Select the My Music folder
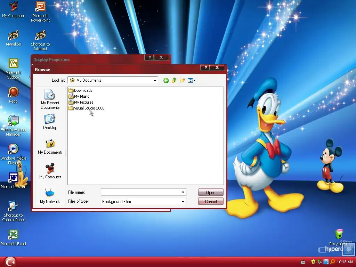The height and width of the screenshot is (267, 356). tap(79, 96)
